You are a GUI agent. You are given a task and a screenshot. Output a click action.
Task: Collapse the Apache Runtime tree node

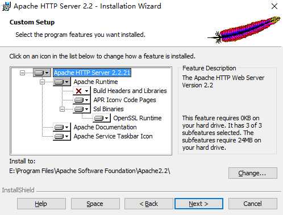coord(42,82)
